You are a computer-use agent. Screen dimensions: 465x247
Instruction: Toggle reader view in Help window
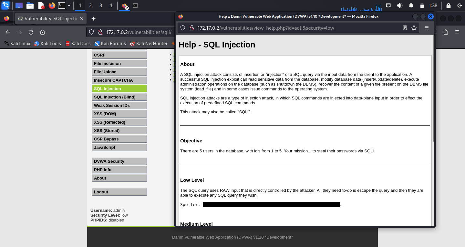tap(405, 28)
